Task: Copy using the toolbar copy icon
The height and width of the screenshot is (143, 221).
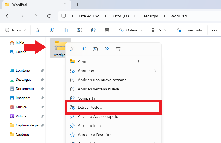Action: (52, 30)
